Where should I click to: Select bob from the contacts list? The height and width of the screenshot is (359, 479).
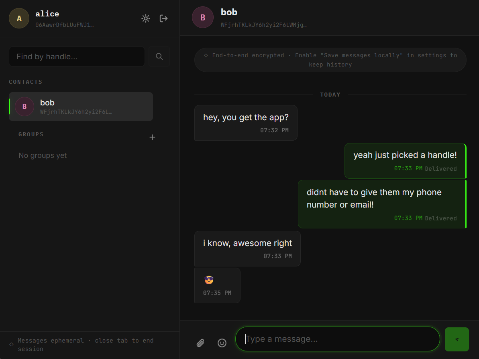pyautogui.click(x=80, y=106)
